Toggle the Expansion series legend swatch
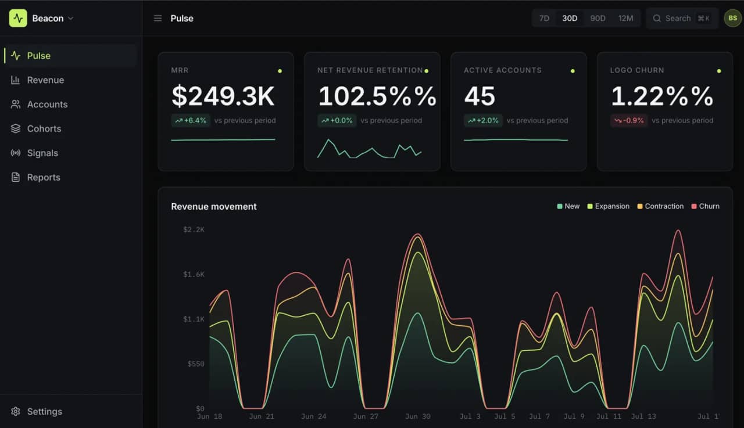Viewport: 744px width, 428px height. (x=590, y=206)
